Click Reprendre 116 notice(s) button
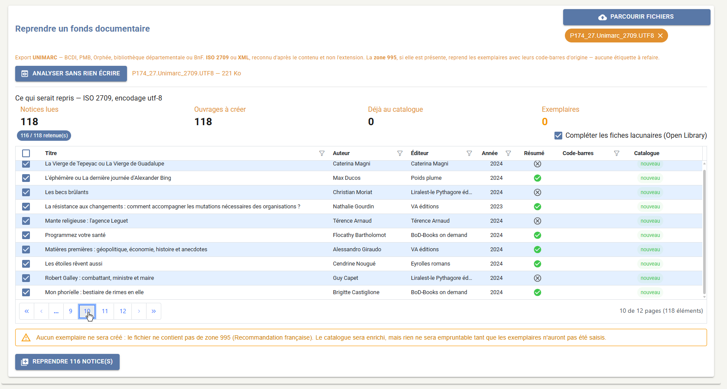The image size is (727, 389). tap(67, 362)
